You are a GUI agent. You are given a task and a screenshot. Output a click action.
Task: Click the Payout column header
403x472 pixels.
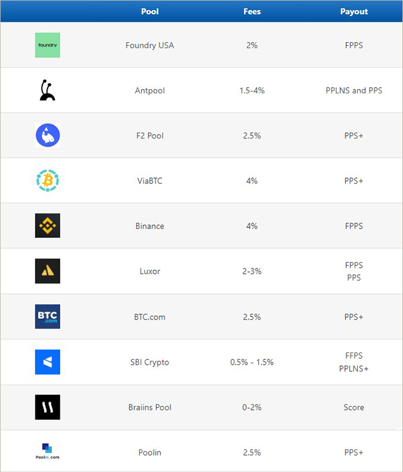pyautogui.click(x=354, y=12)
